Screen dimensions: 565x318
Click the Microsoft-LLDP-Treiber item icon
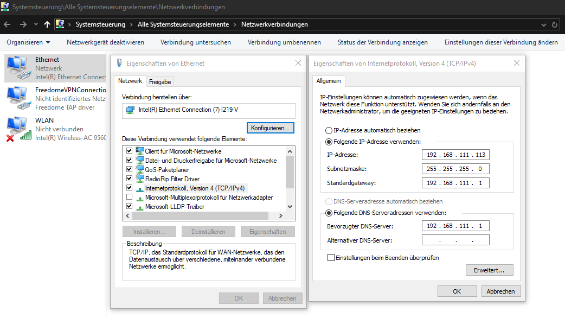(140, 207)
